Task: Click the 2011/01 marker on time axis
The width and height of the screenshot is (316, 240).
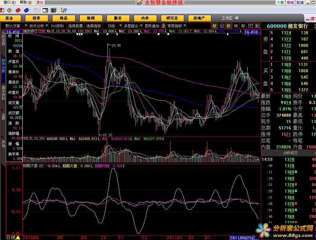Action: click(x=174, y=238)
